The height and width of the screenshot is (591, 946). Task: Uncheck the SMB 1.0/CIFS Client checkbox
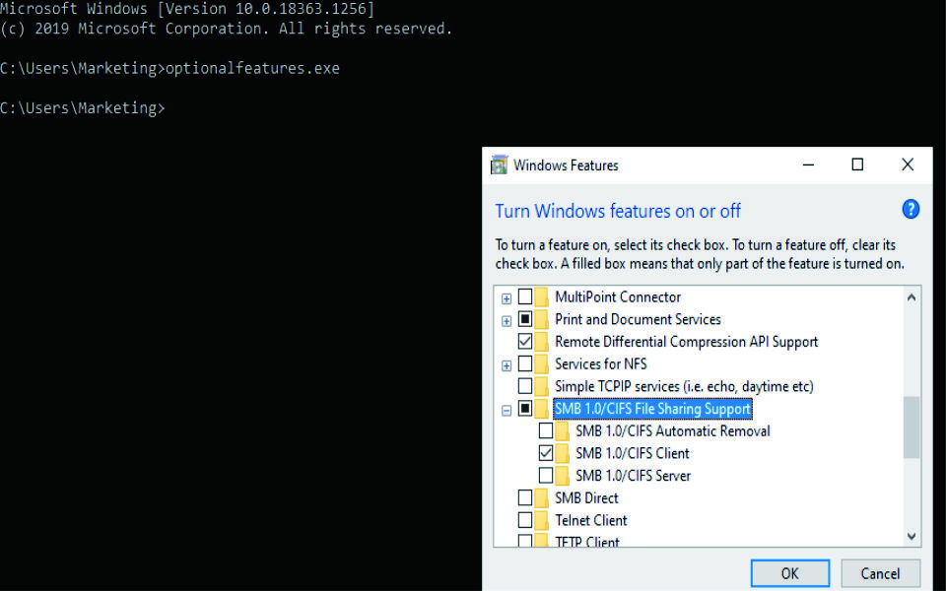point(545,453)
